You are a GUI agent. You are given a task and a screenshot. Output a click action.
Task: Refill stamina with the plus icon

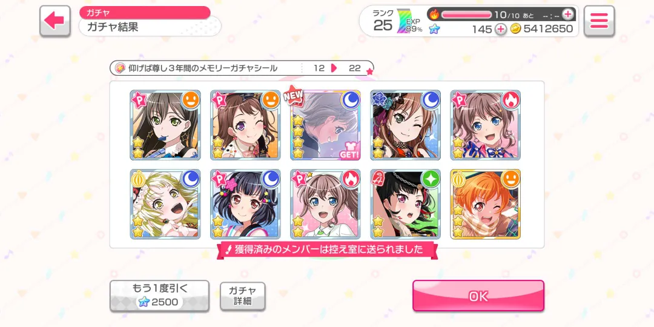point(567,15)
